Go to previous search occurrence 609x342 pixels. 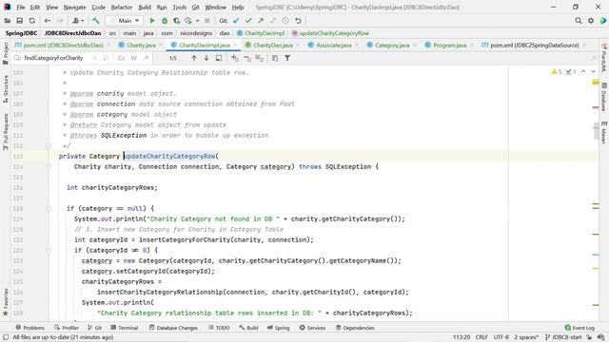click(x=194, y=58)
